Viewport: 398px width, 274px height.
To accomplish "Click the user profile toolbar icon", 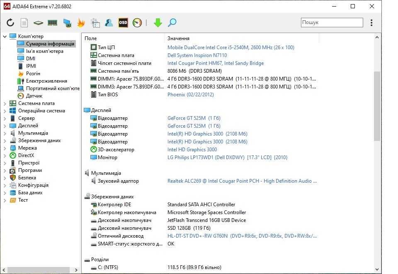I will tap(109, 23).
